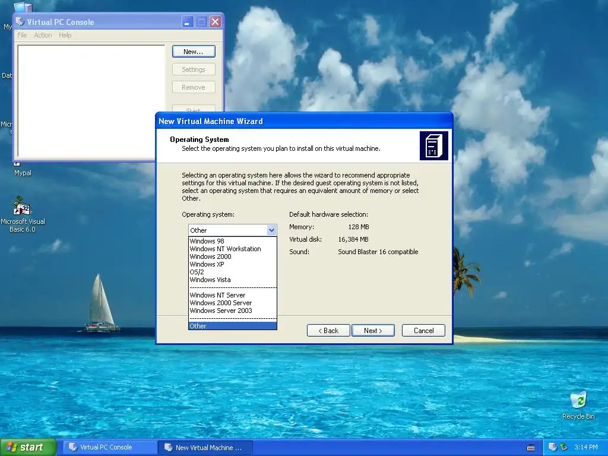Click the Virtual disk value 16,384 MB
Image resolution: width=608 pixels, height=456 pixels.
(353, 240)
